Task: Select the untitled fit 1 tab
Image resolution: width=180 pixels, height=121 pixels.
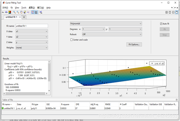Action: pyautogui.click(x=11, y=17)
